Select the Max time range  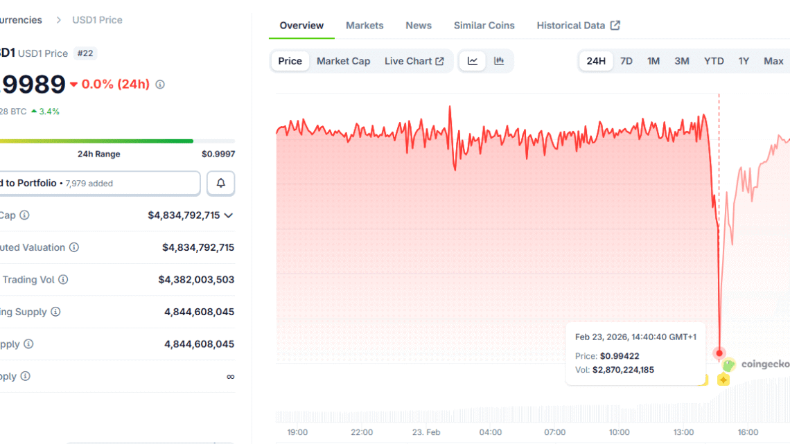click(773, 61)
